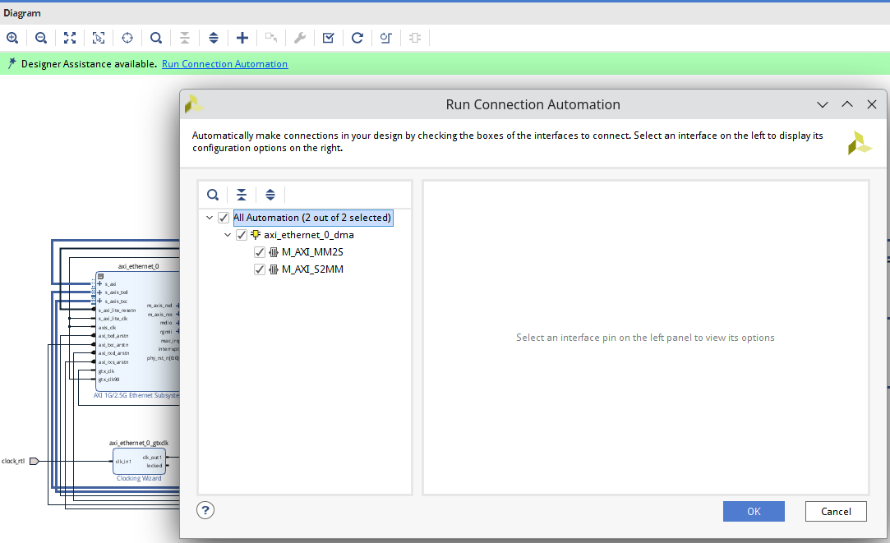Screen dimensions: 890x543
Task: Click the toggle default view icon
Action: tap(386, 38)
